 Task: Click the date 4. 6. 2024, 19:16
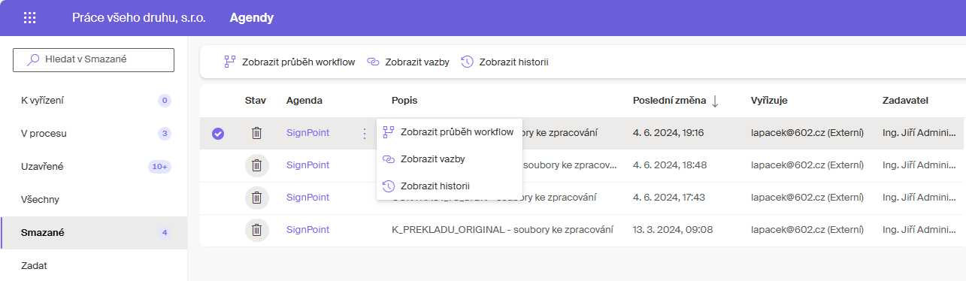pyautogui.click(x=668, y=133)
